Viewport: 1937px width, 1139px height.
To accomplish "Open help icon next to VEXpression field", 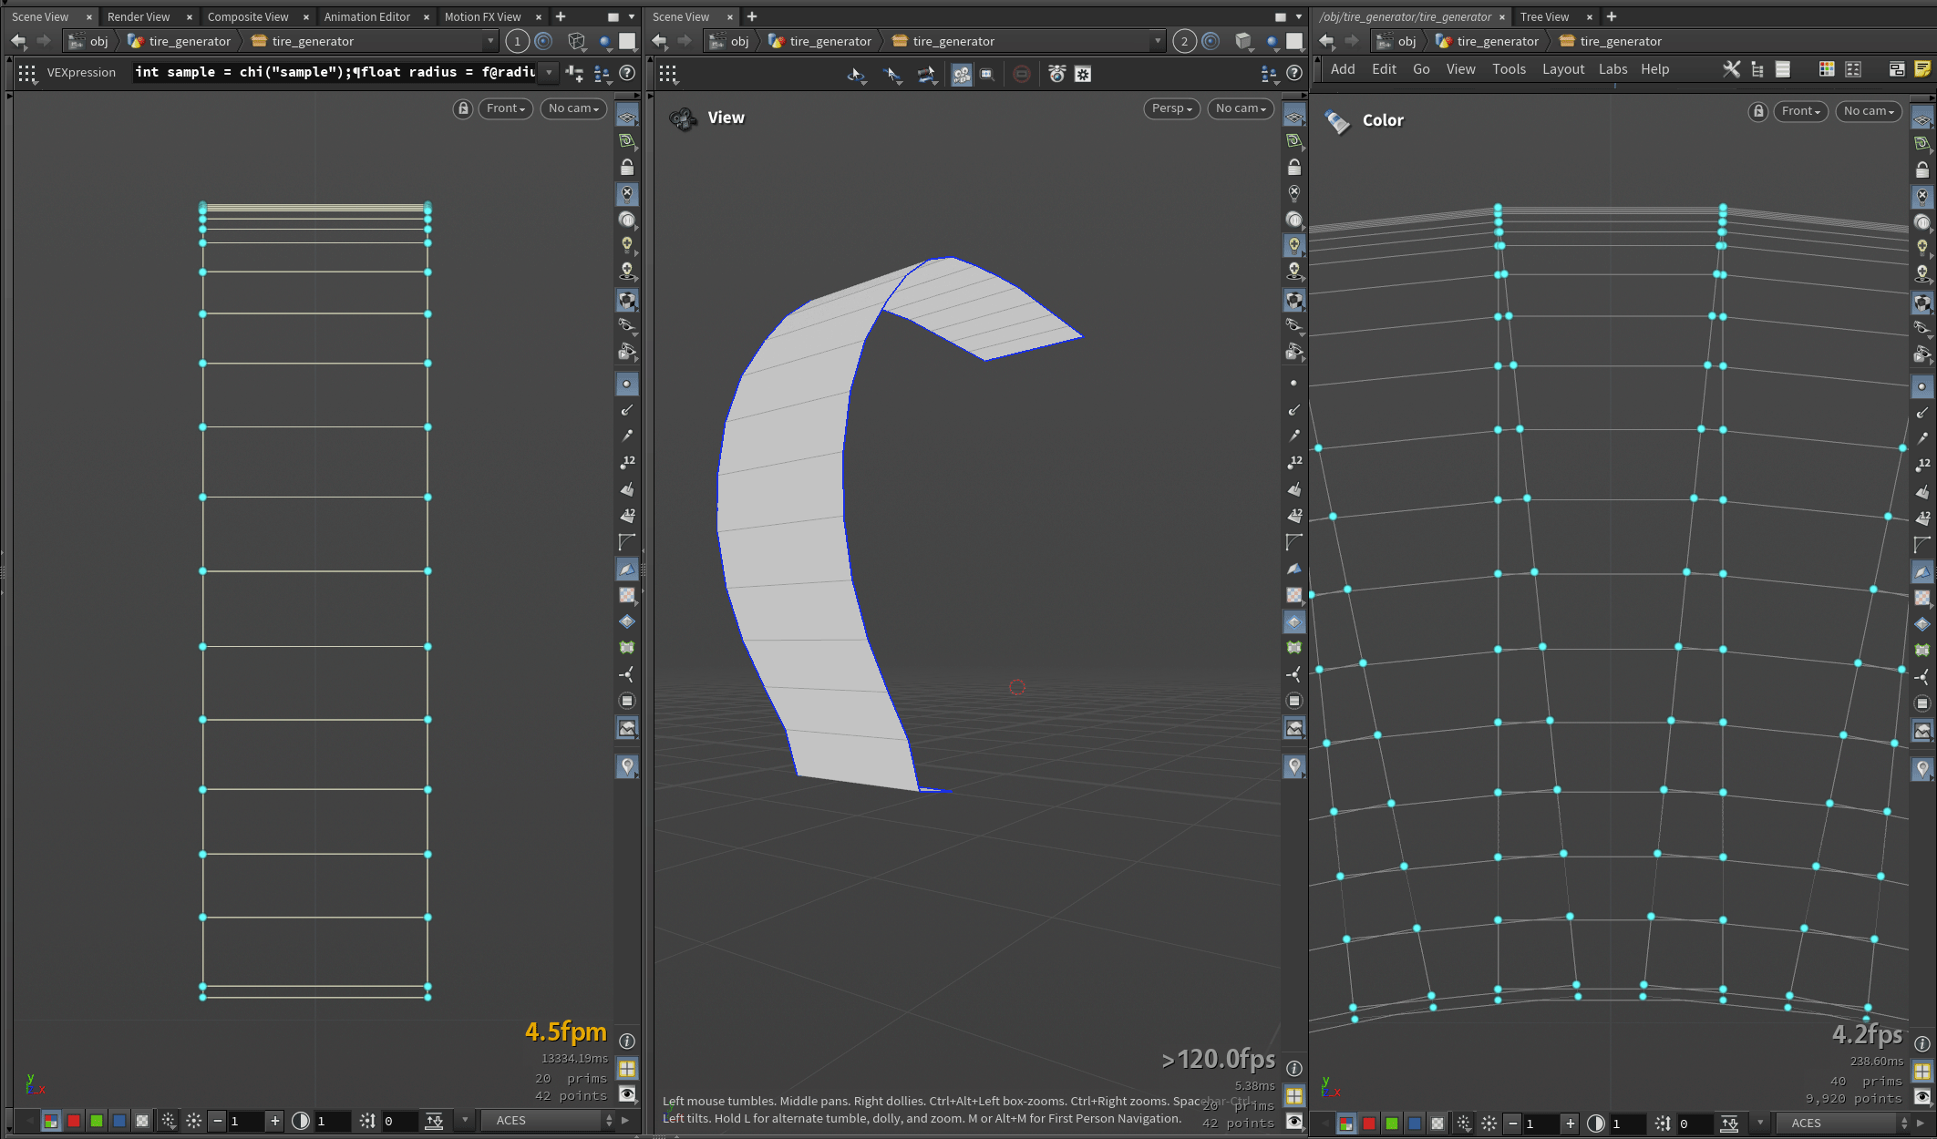I will 627,73.
